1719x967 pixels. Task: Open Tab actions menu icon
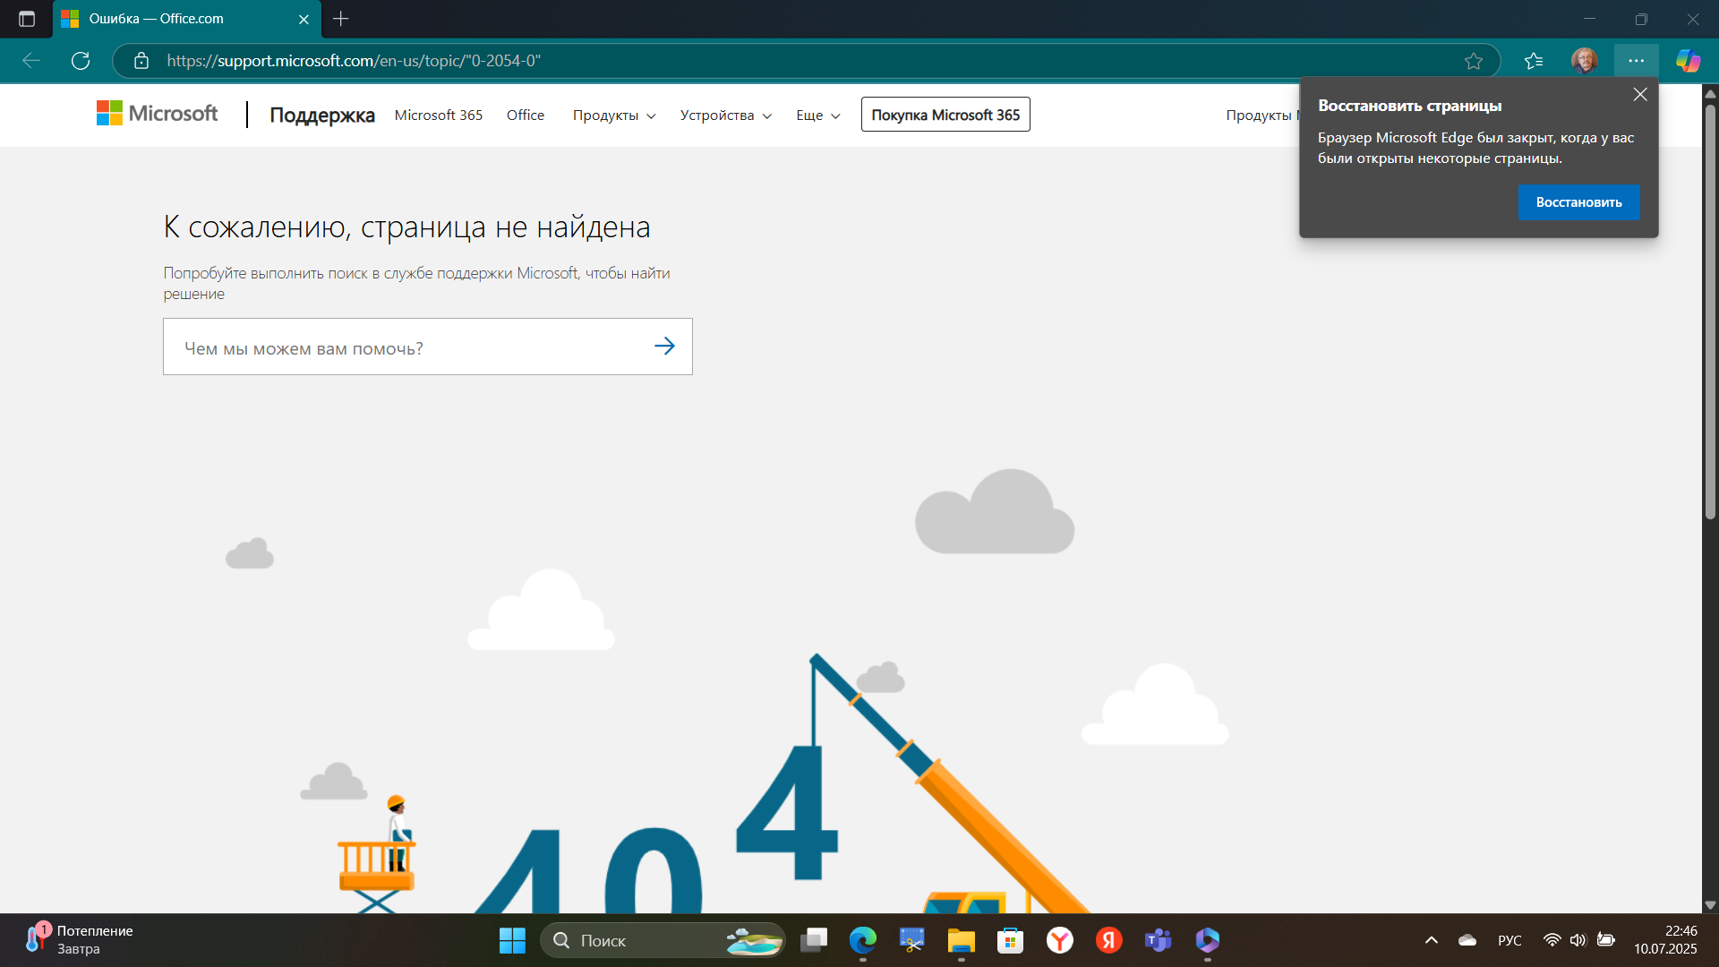pos(27,19)
